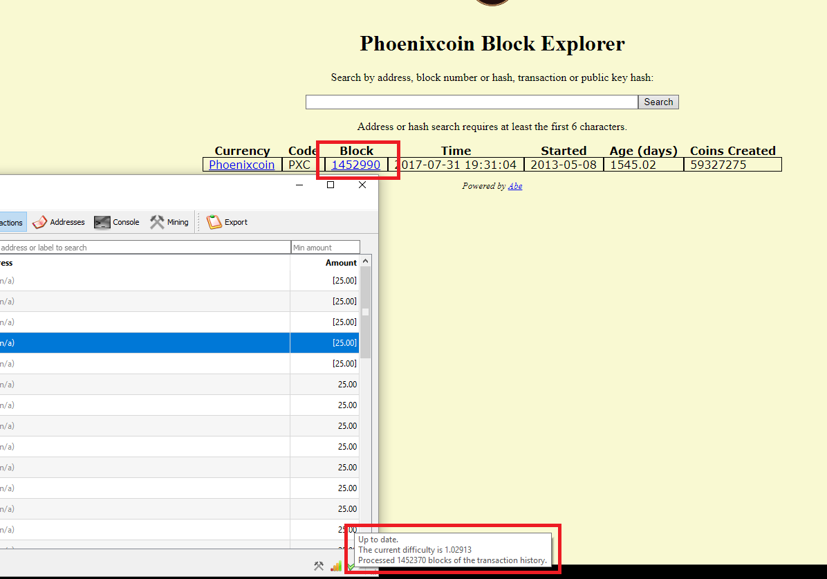827x579 pixels.
Task: Sort transactions by the Amount column header
Action: [x=341, y=263]
